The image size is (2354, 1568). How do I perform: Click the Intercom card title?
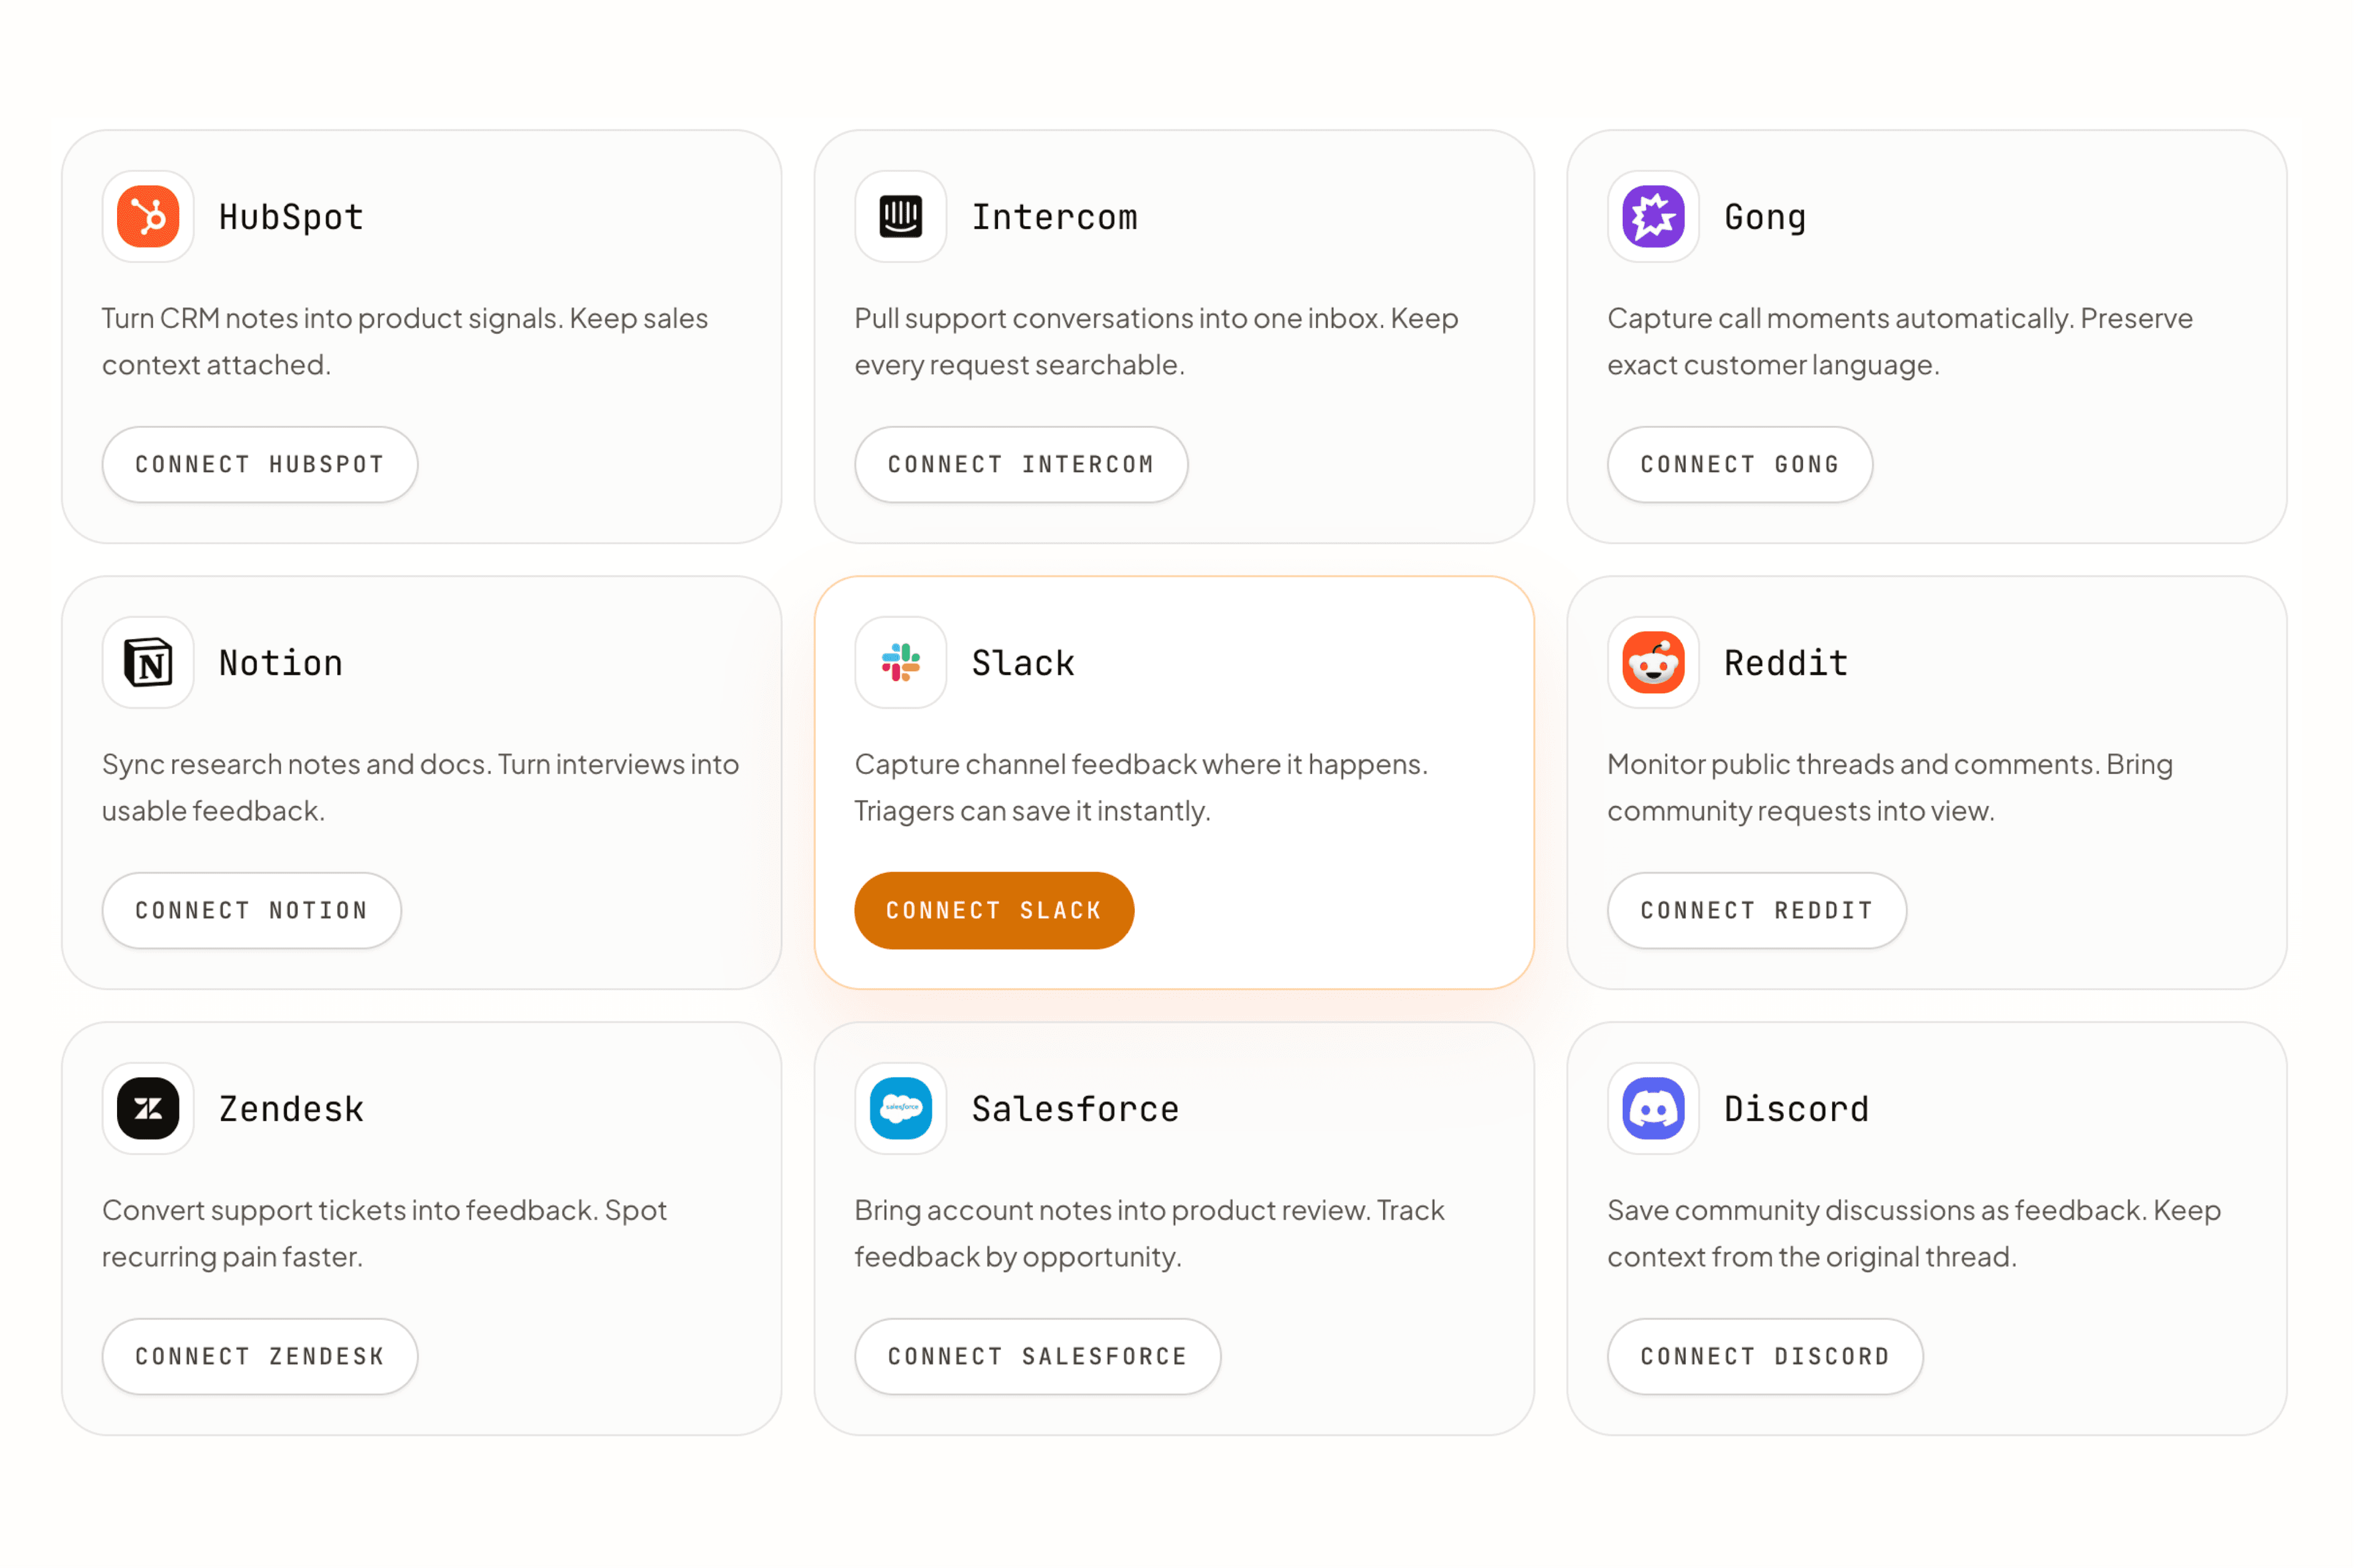pyautogui.click(x=1054, y=217)
